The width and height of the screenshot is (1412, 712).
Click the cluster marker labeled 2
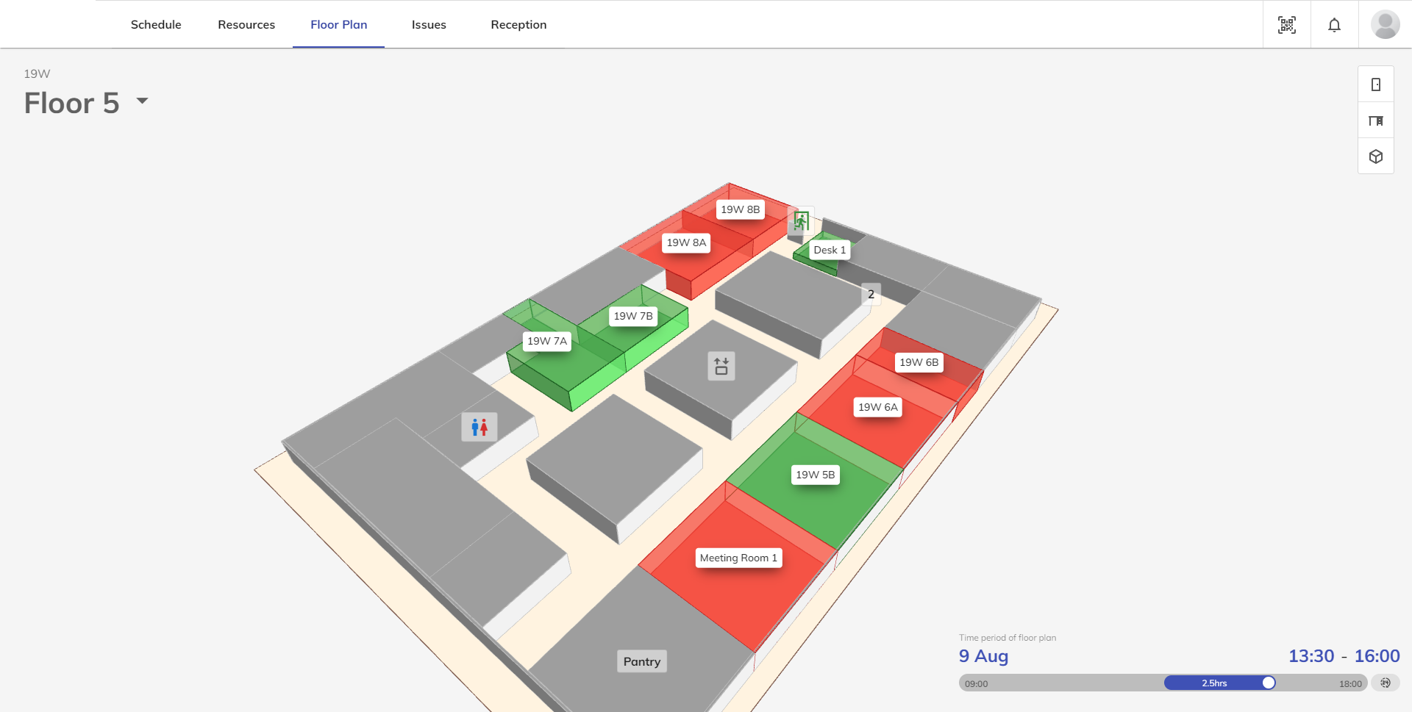tap(871, 295)
